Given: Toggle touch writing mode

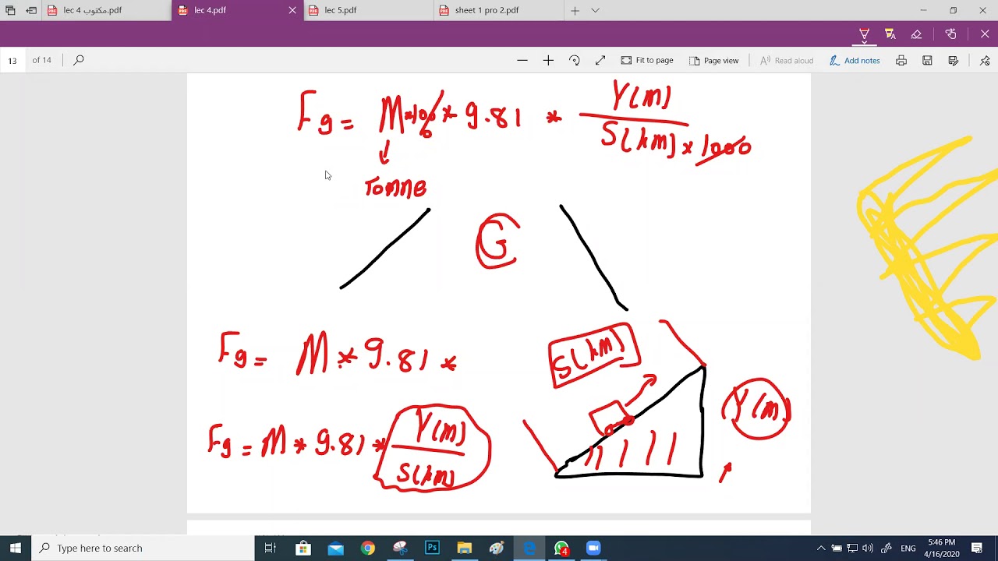Looking at the screenshot, I should tap(950, 34).
